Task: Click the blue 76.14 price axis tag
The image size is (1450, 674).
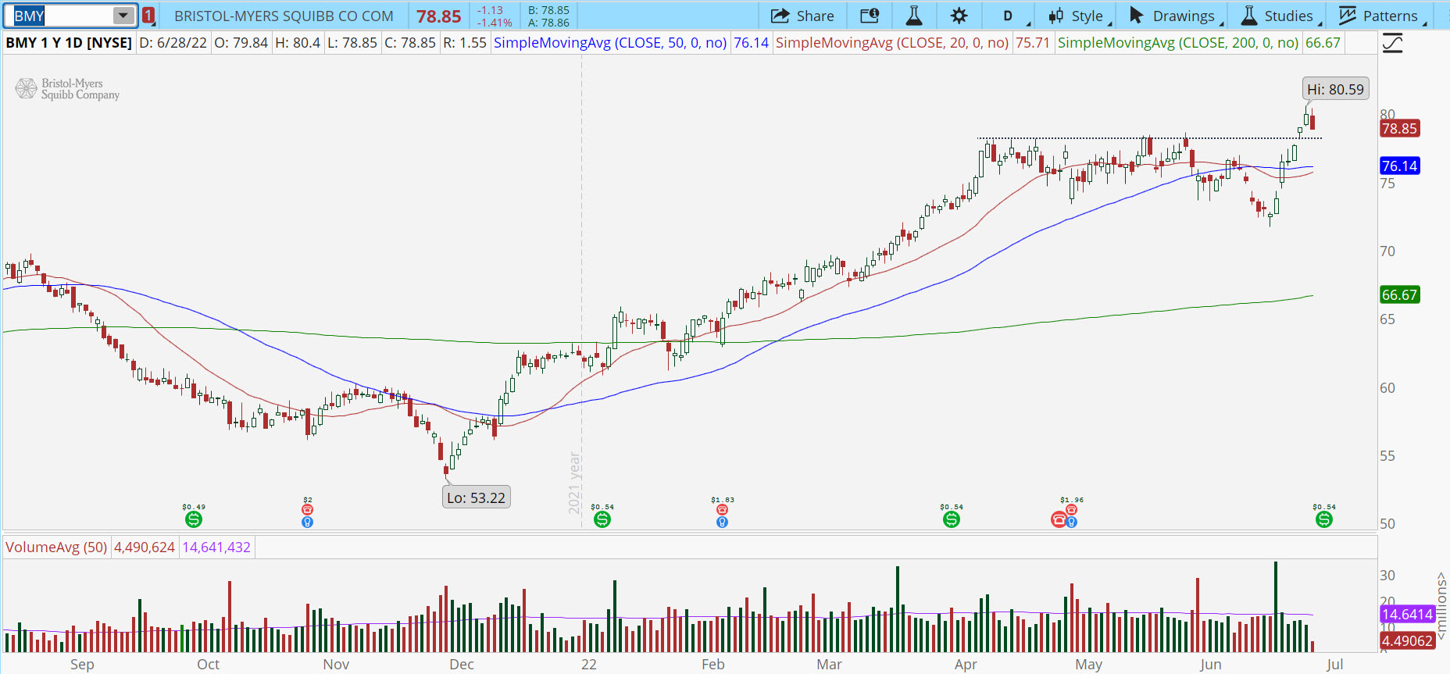Action: (x=1399, y=166)
